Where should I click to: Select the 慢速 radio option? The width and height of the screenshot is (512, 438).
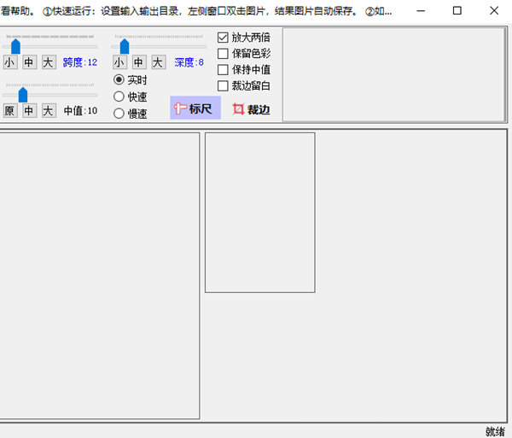[119, 113]
